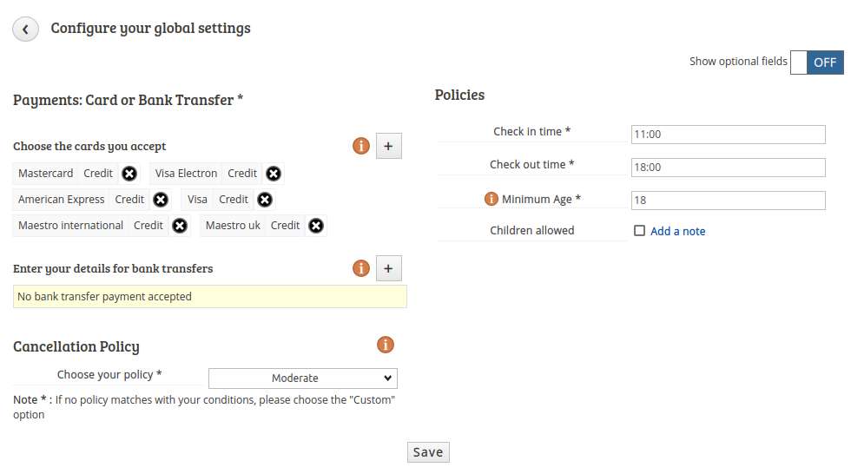The height and width of the screenshot is (474, 851).
Task: Click the Add a note link
Action: click(678, 232)
